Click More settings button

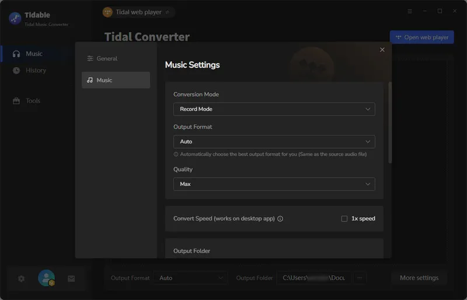[419, 278]
